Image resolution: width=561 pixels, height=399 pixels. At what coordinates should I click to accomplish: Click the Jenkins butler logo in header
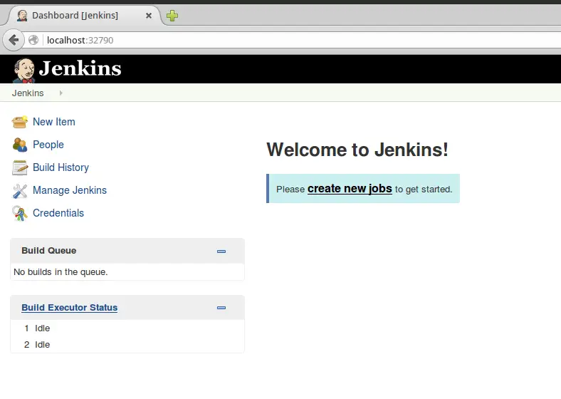[x=24, y=71]
